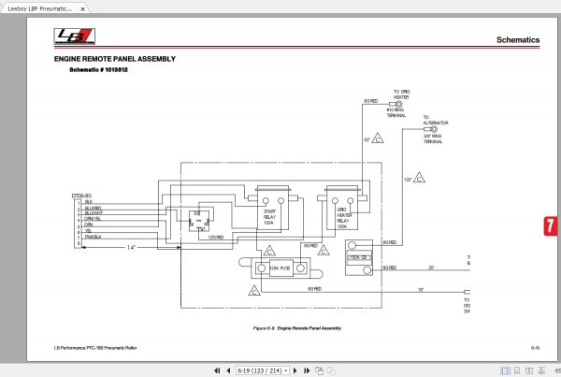Viewport: 561px width, 377px height.
Task: Click the START RELAY block in diagram
Action: [x=273, y=208]
